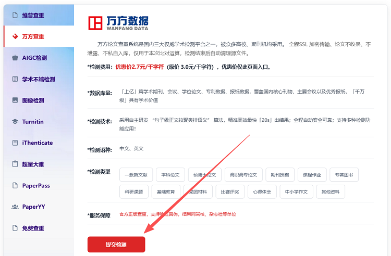391x256 pixels.
Task: Select the 高职高专论文 type tag
Action: click(243, 175)
